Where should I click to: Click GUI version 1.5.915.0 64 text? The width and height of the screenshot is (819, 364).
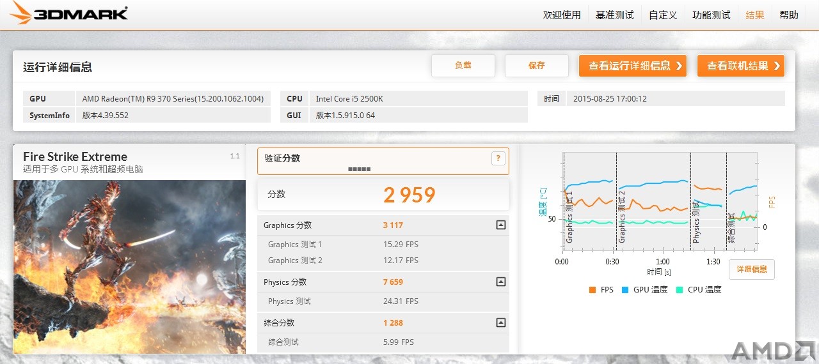(x=346, y=116)
